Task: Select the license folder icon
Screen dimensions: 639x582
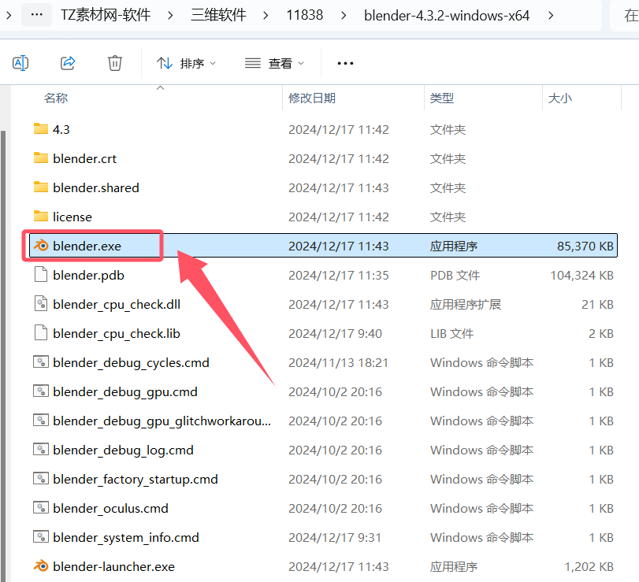Action: (41, 217)
